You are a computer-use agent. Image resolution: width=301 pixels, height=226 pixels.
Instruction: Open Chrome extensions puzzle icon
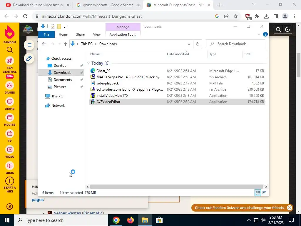point(257,16)
